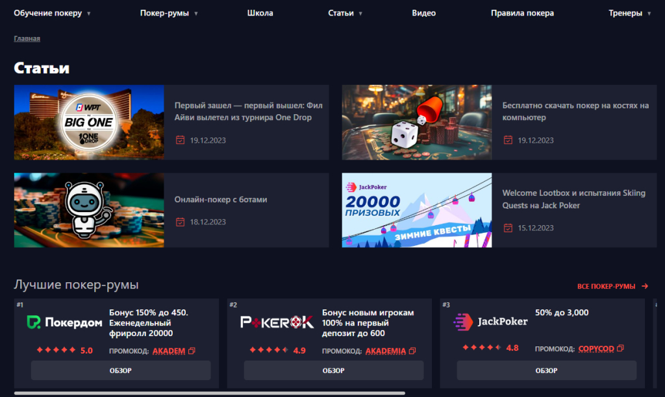Click ОБЗОР button for PokerOK
The image size is (665, 397).
334,370
